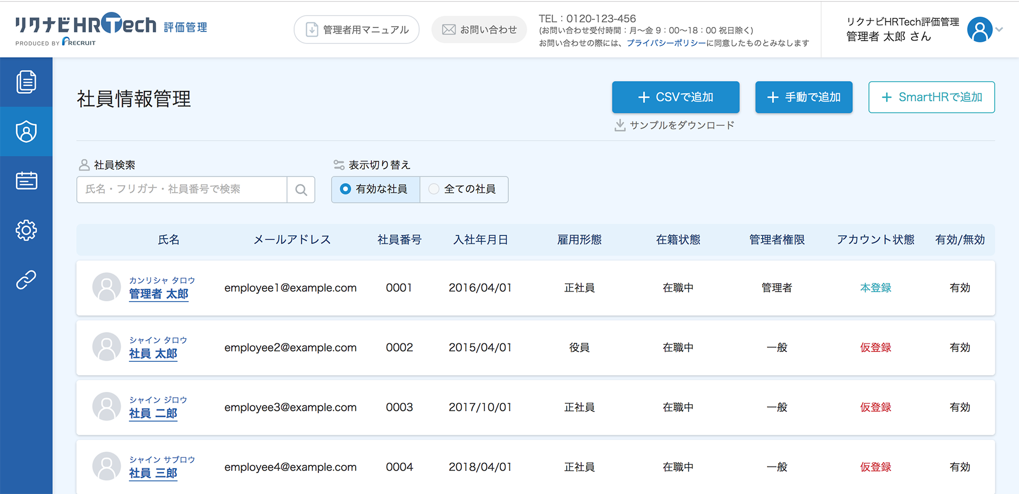Image resolution: width=1019 pixels, height=494 pixels.
Task: Click avatar of 社員 太郎 row
Action: coord(106,347)
